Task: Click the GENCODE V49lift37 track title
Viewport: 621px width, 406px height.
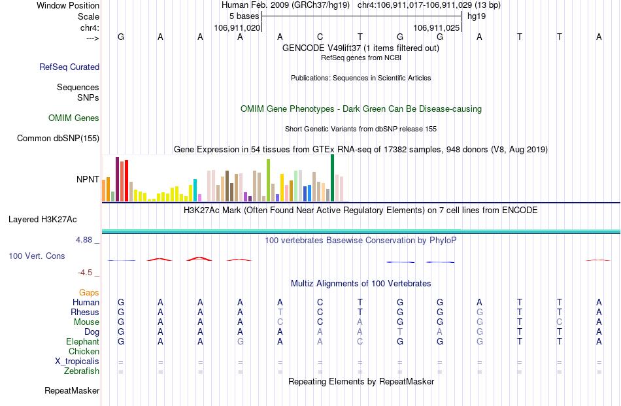Action: pyautogui.click(x=360, y=48)
